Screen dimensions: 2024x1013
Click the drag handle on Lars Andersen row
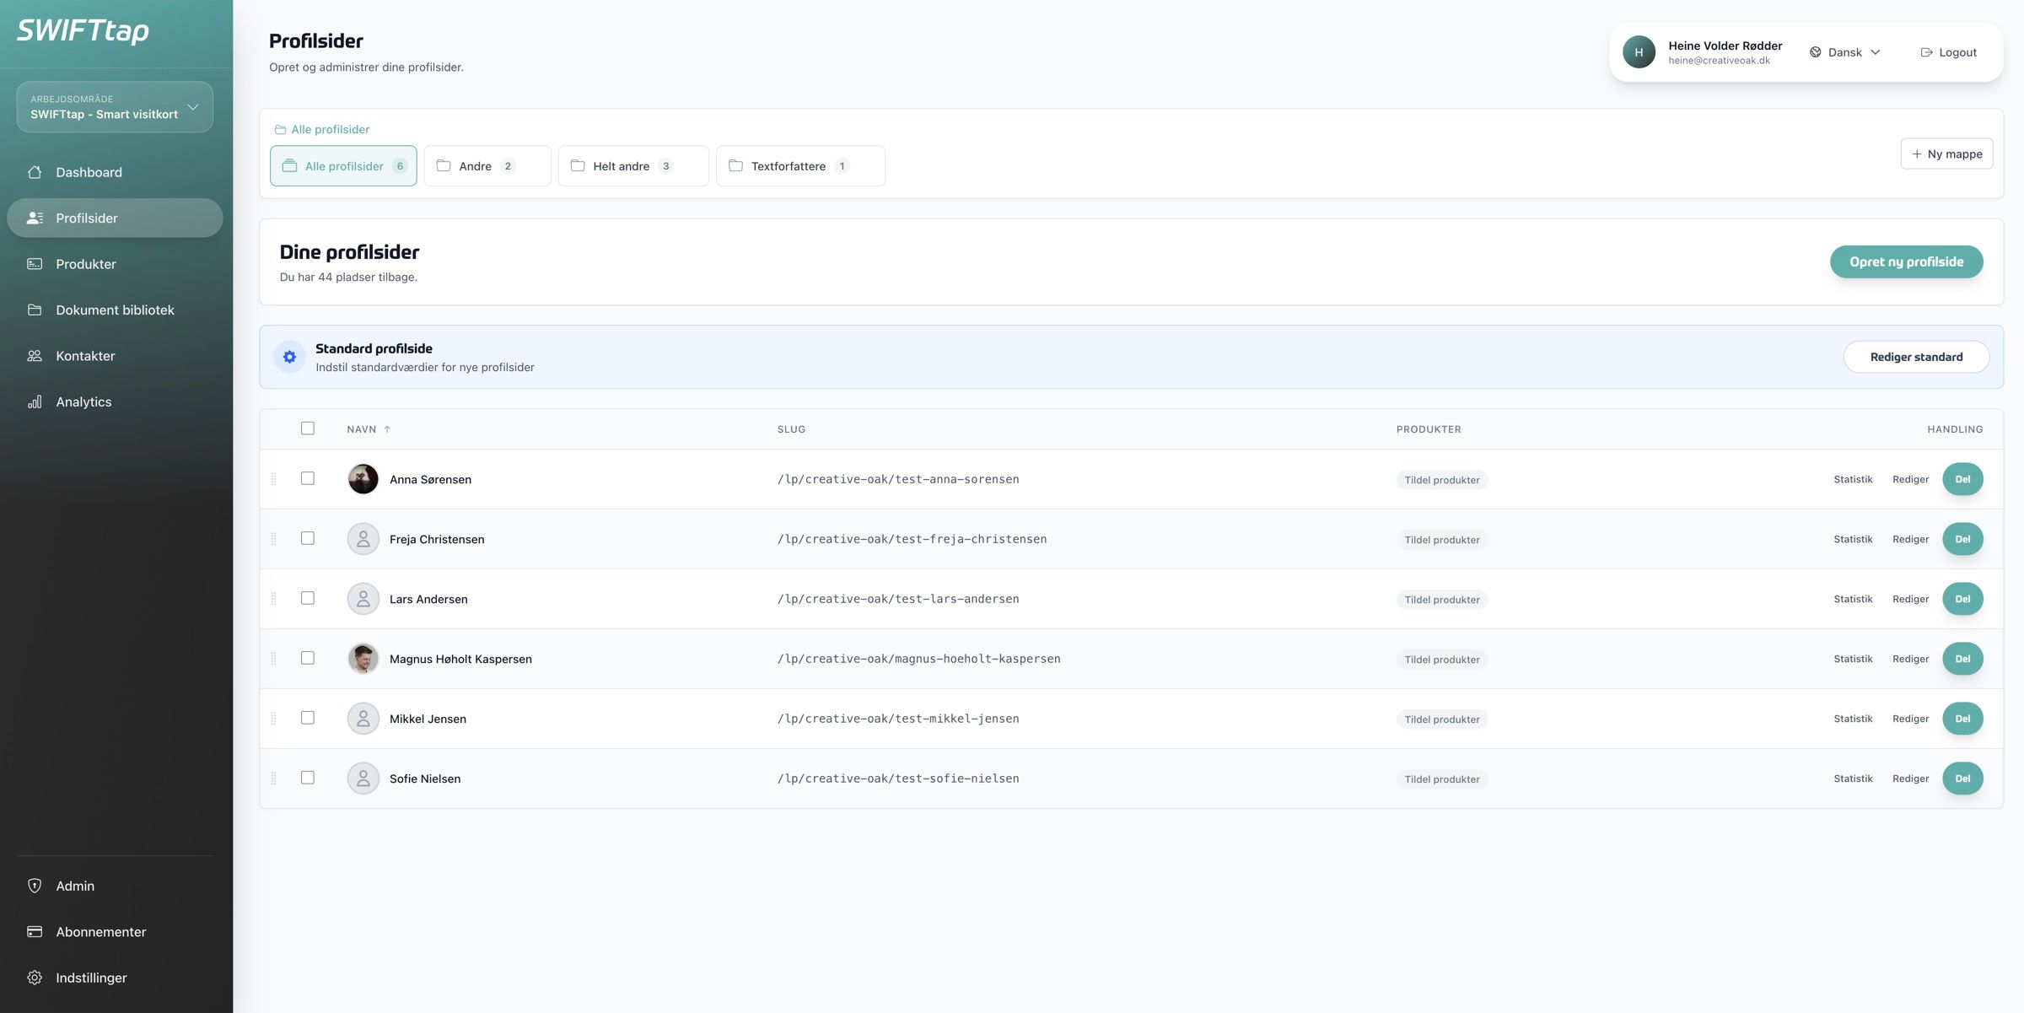(x=273, y=599)
